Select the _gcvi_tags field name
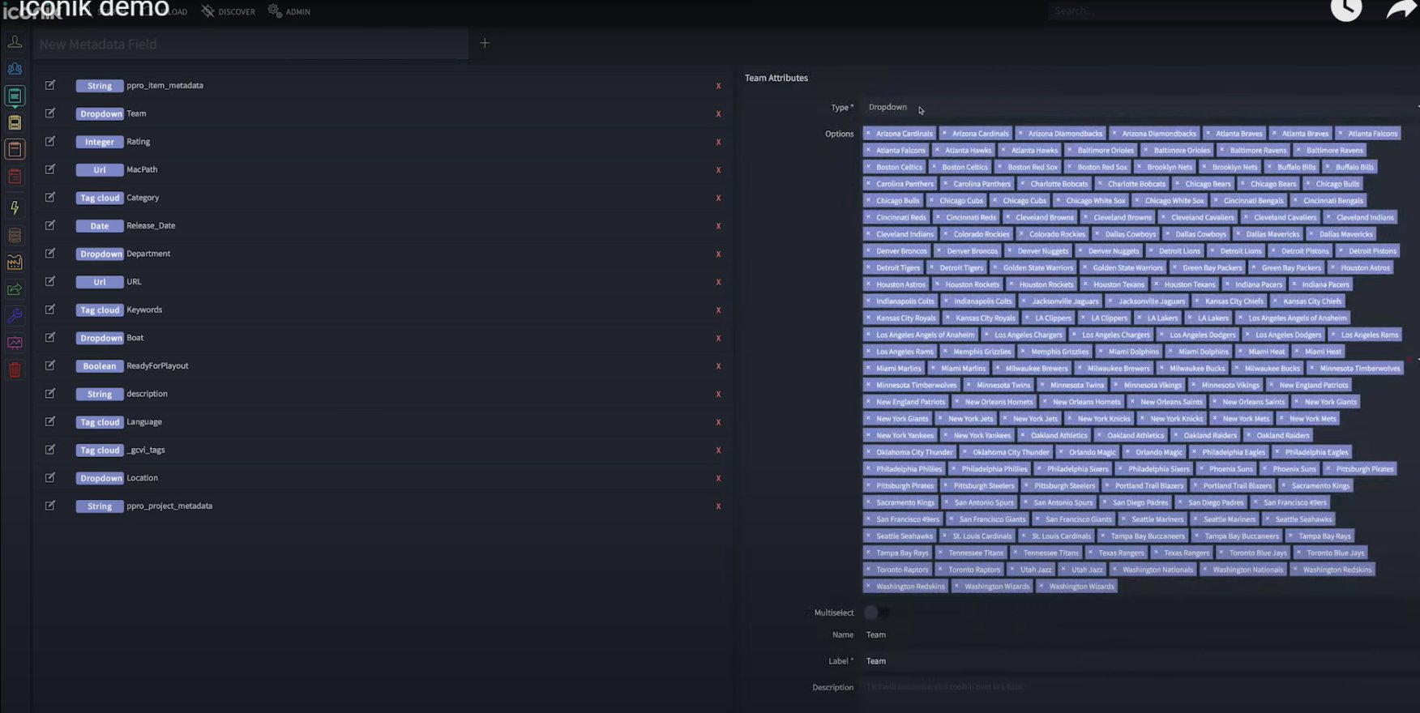The width and height of the screenshot is (1420, 713). [x=146, y=450]
